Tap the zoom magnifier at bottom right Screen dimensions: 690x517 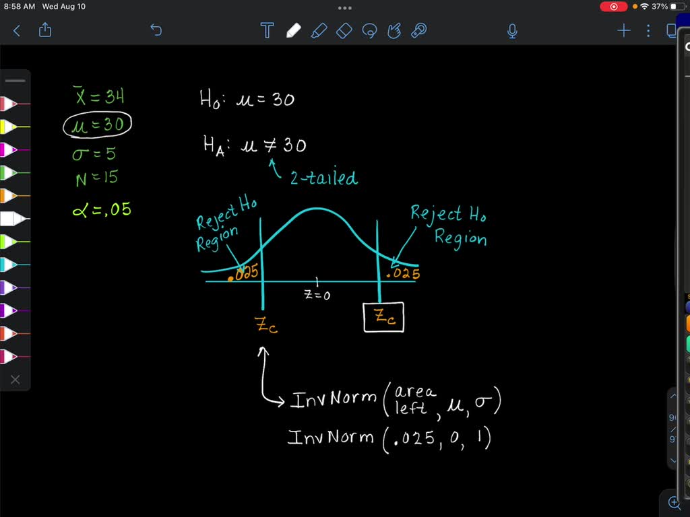pos(674,502)
